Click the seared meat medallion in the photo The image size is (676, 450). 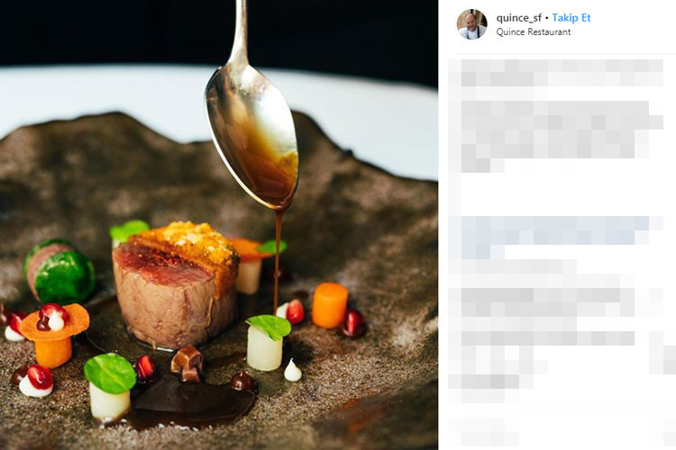click(175, 286)
